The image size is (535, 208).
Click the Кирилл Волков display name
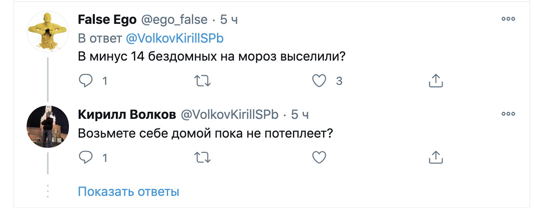point(127,115)
